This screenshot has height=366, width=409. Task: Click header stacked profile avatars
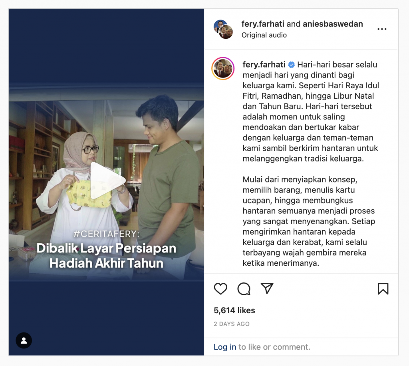(223, 29)
